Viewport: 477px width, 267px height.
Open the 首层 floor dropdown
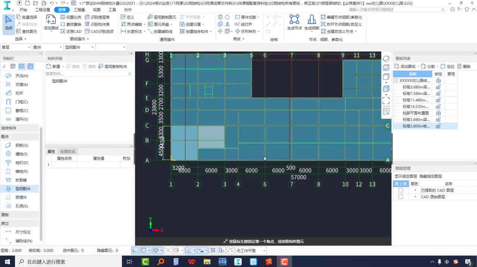point(16,47)
